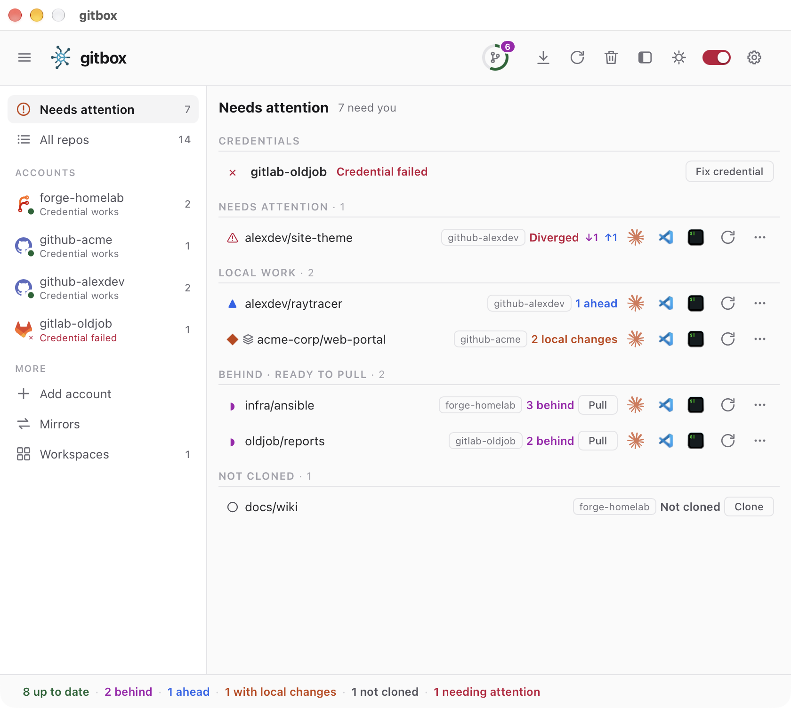Open infra/ansible in VS Code

pyautogui.click(x=666, y=405)
